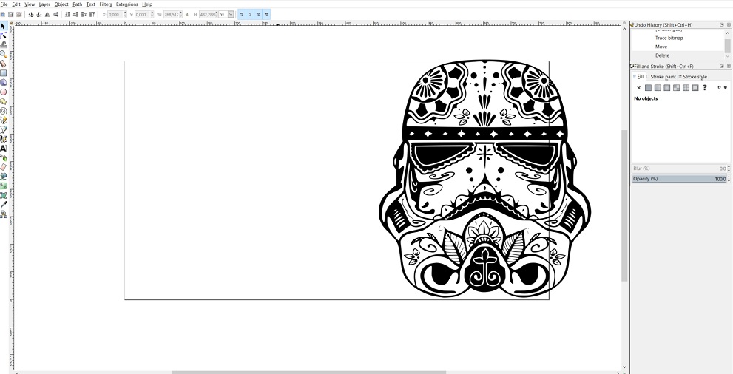Open the File menu
The height and width of the screenshot is (374, 733).
tap(4, 4)
